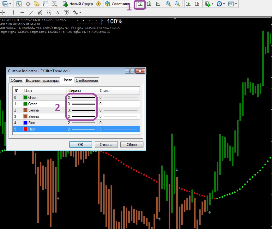Image resolution: width=272 pixels, height=229 pixels.
Task: Select the Text Label tool
Action: click(x=67, y=12)
